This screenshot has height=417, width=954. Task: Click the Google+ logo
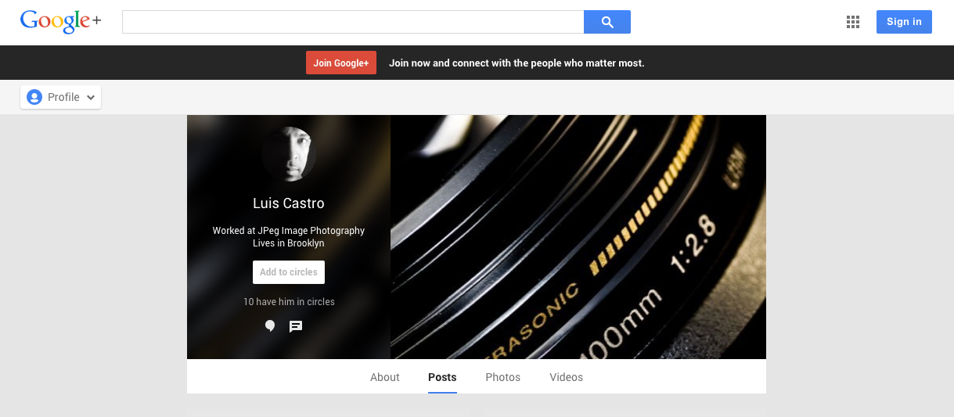click(60, 22)
